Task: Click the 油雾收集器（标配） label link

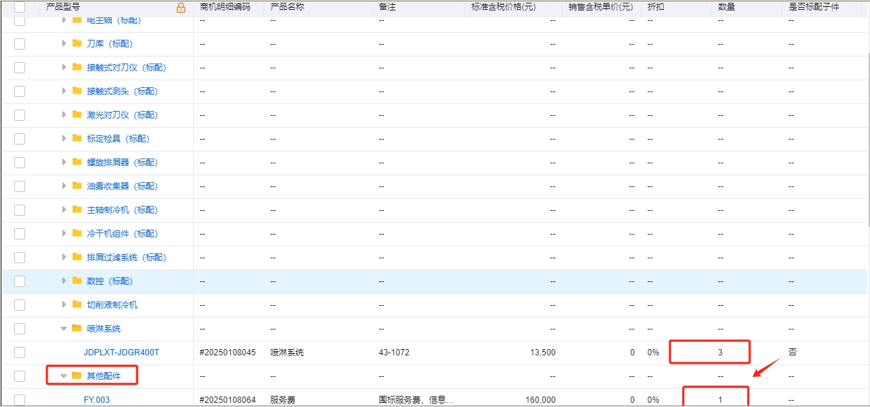Action: [122, 186]
